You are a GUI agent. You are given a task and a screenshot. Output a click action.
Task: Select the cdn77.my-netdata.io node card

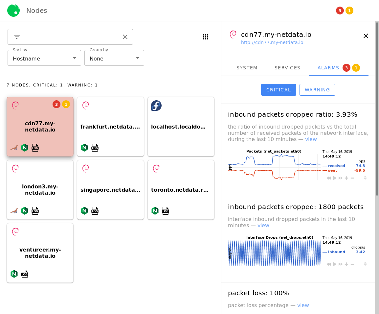40,127
